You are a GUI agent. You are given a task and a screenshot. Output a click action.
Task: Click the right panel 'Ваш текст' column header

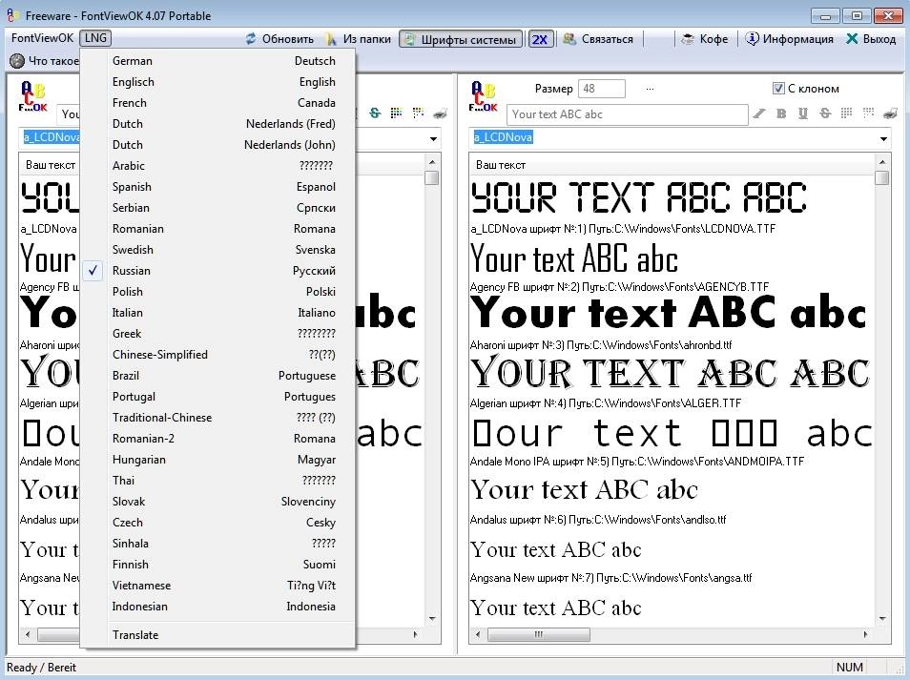pyautogui.click(x=672, y=165)
